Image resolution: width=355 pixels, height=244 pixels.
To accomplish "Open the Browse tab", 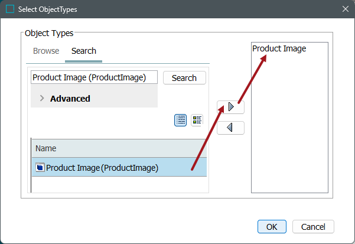I will point(46,51).
